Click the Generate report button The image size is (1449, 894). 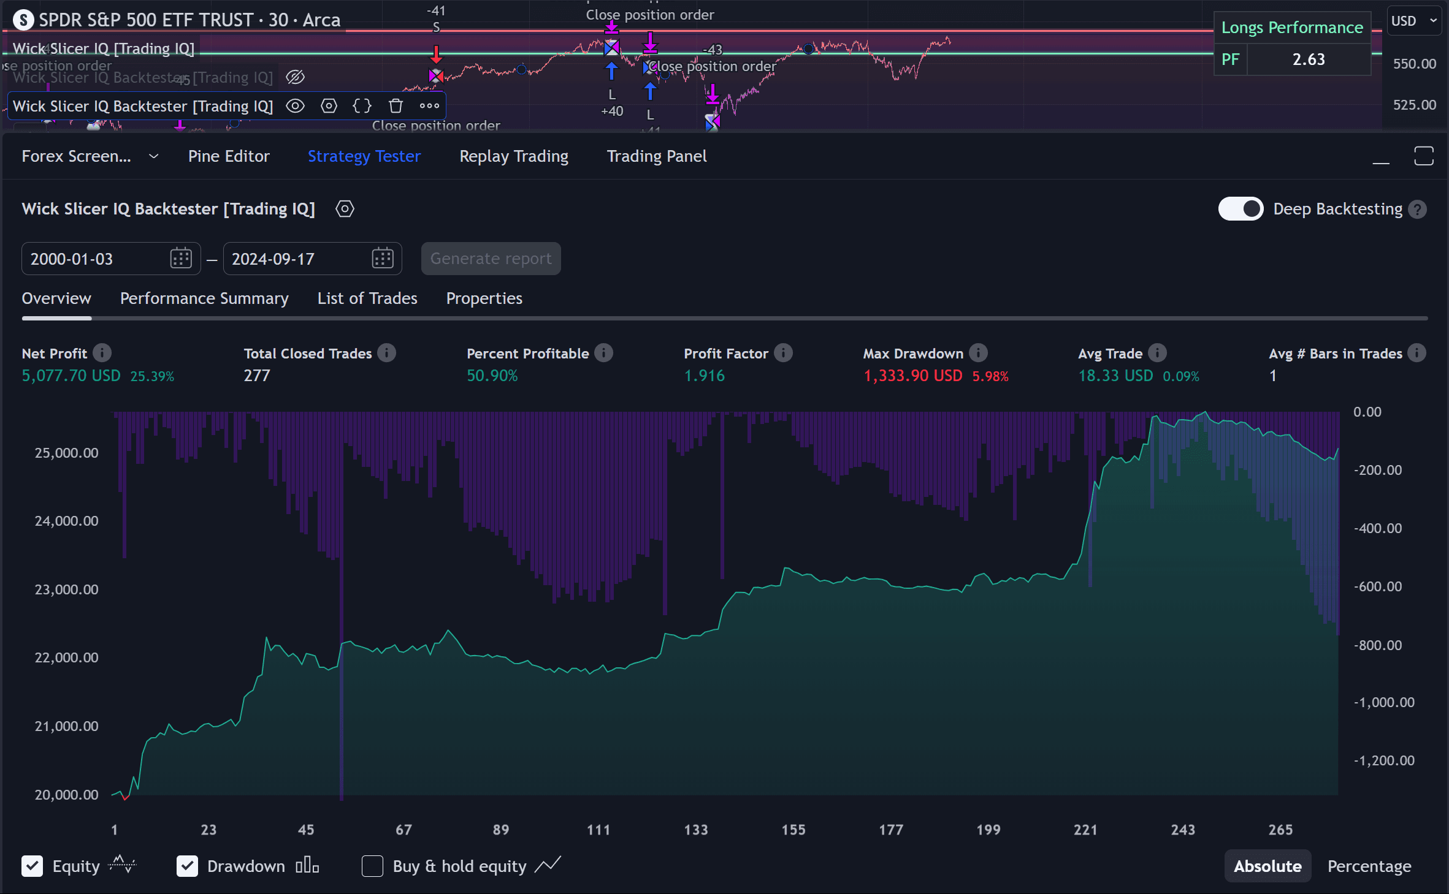click(491, 259)
